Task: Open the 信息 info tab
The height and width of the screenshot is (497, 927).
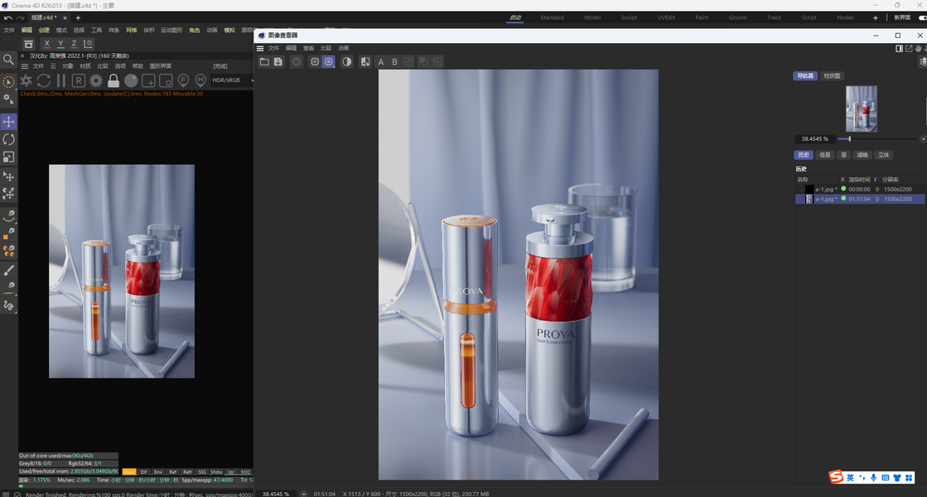Action: pyautogui.click(x=825, y=155)
